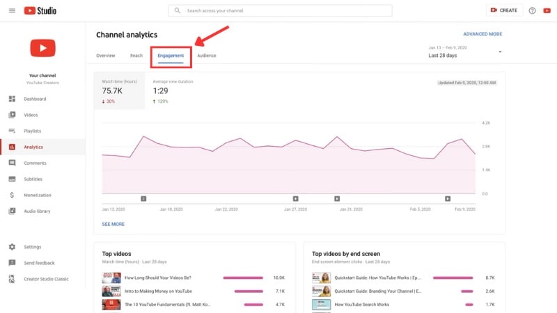Image resolution: width=557 pixels, height=313 pixels.
Task: Open ADVANCED MODE
Action: pos(483,34)
